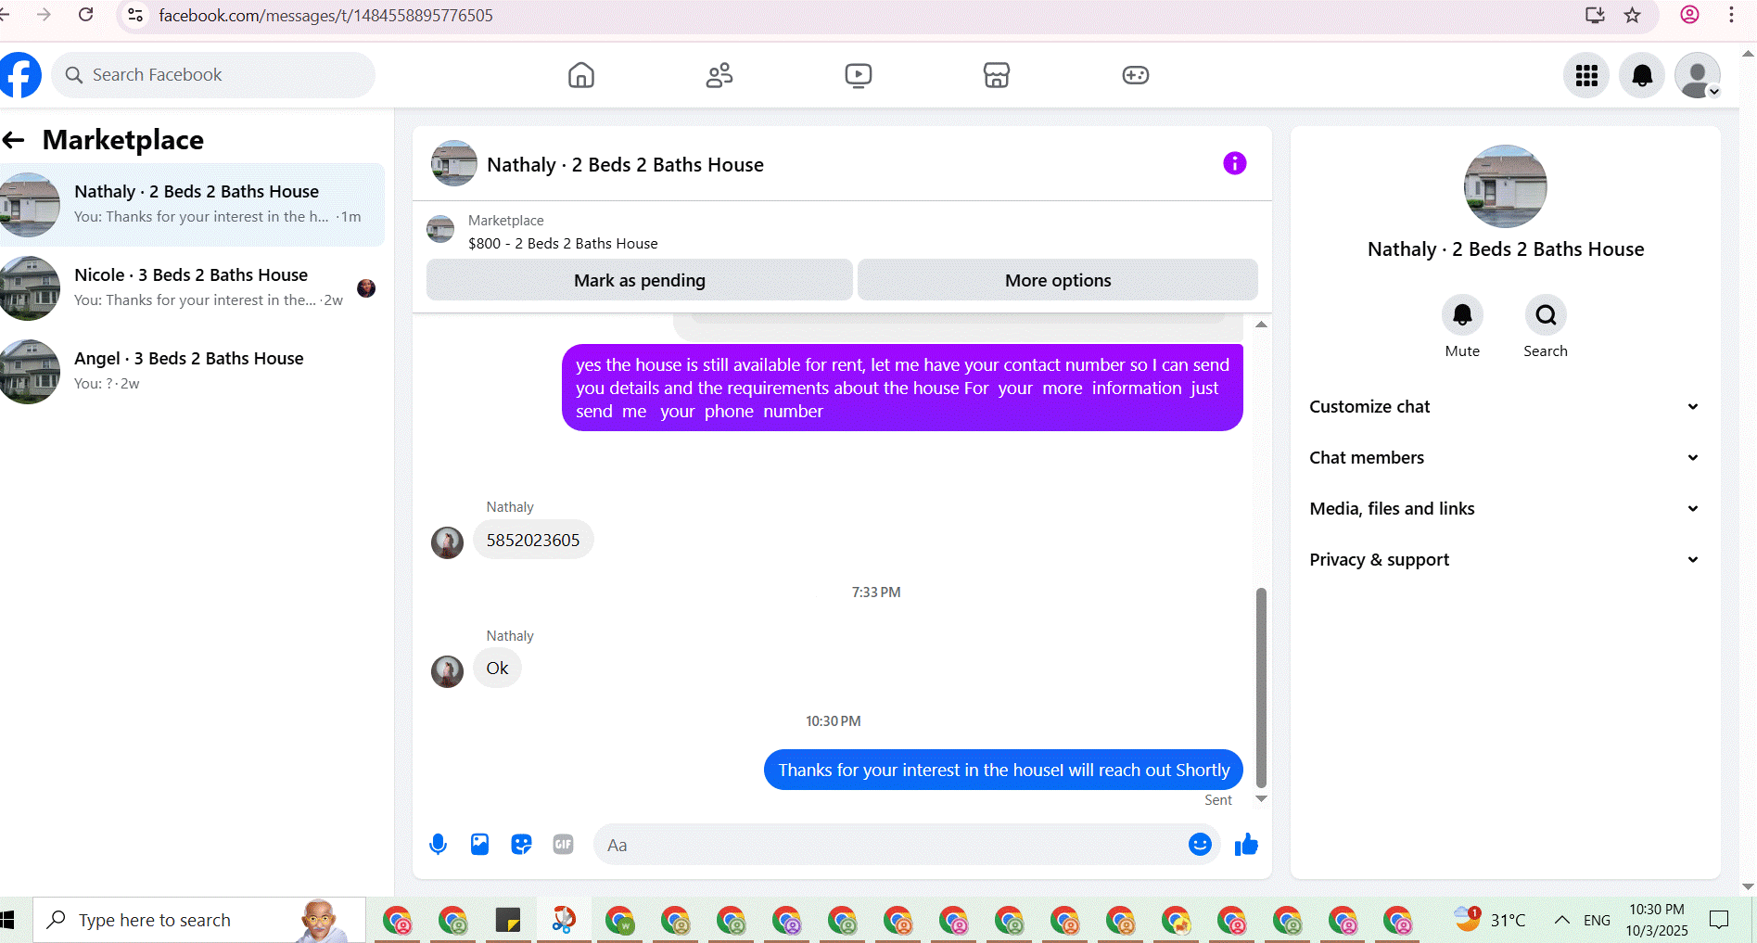Focus the Search Facebook field

point(213,75)
